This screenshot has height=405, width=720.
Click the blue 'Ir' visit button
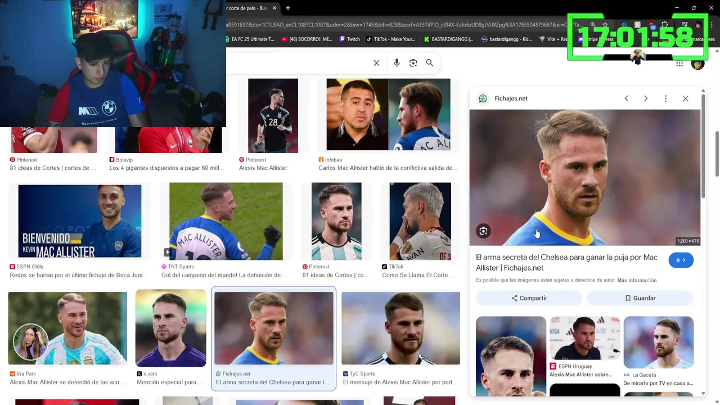[x=681, y=260]
